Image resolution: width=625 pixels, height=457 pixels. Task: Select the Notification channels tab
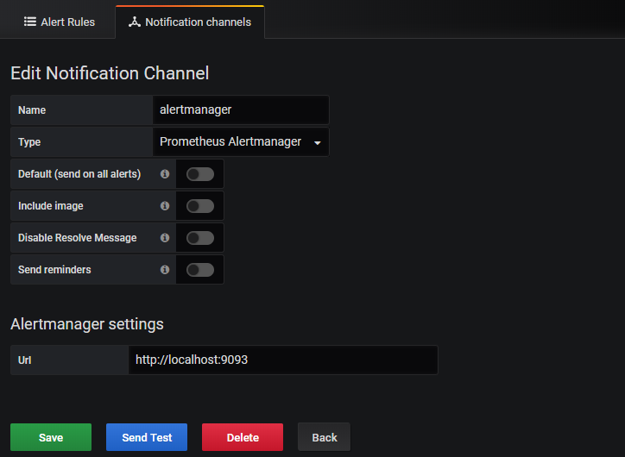coord(190,22)
